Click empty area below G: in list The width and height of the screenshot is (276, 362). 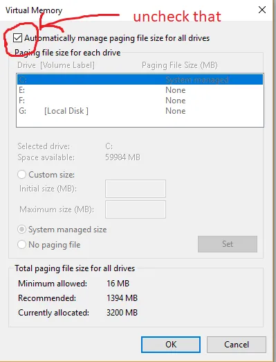click(140, 121)
